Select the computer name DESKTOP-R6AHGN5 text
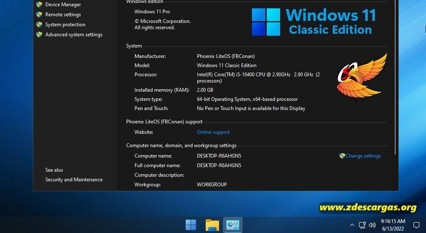This screenshot has width=426, height=233. pyautogui.click(x=219, y=156)
